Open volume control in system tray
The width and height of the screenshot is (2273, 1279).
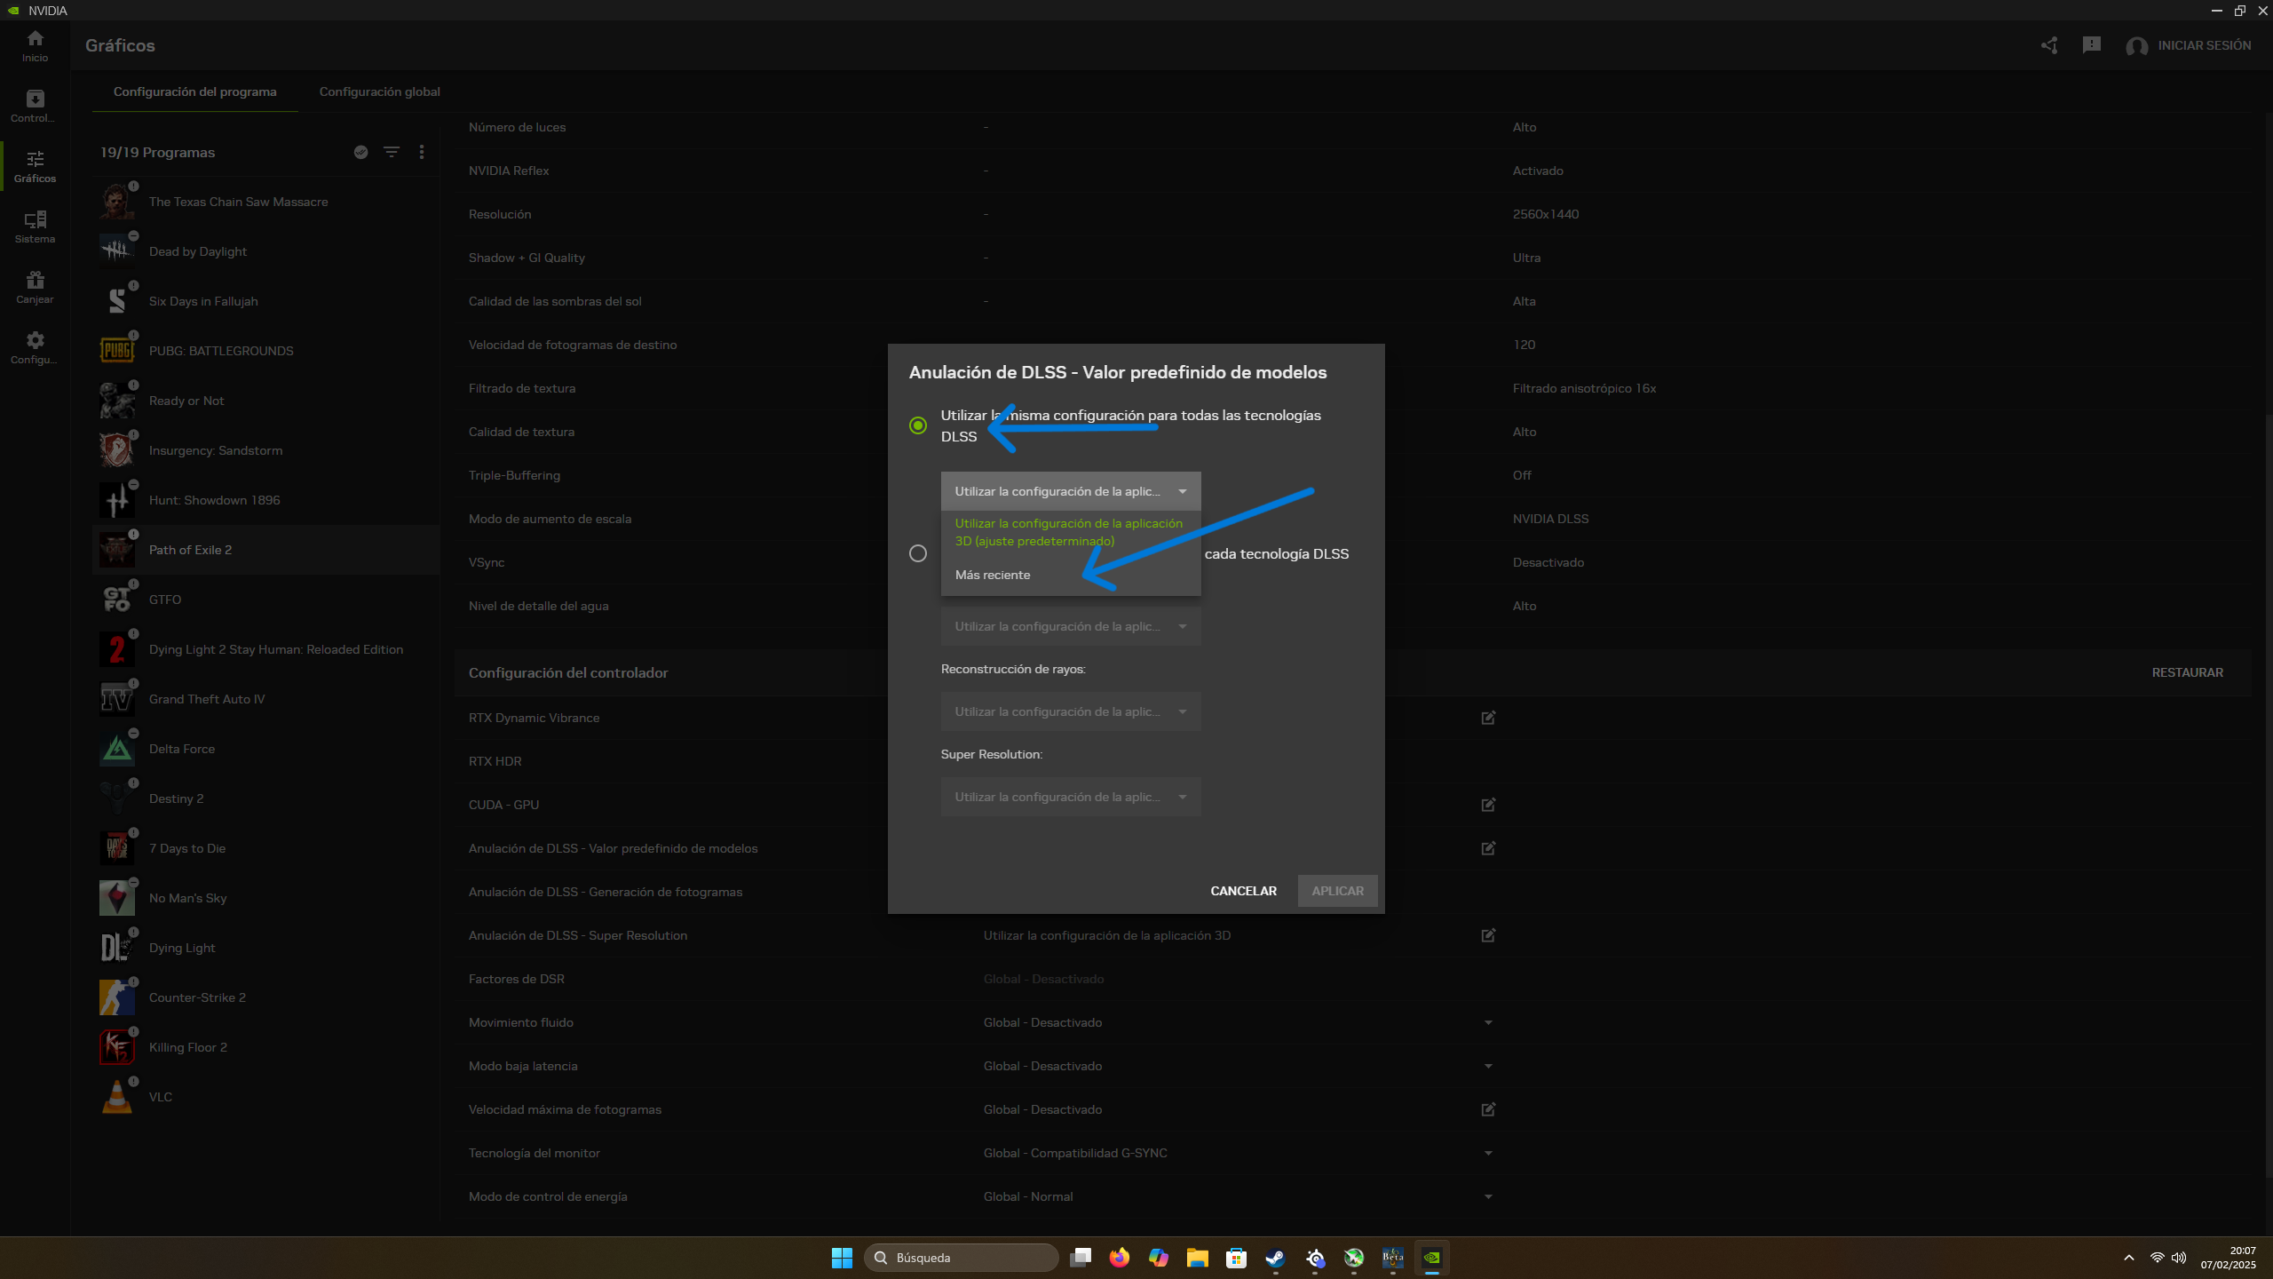pyautogui.click(x=2179, y=1258)
